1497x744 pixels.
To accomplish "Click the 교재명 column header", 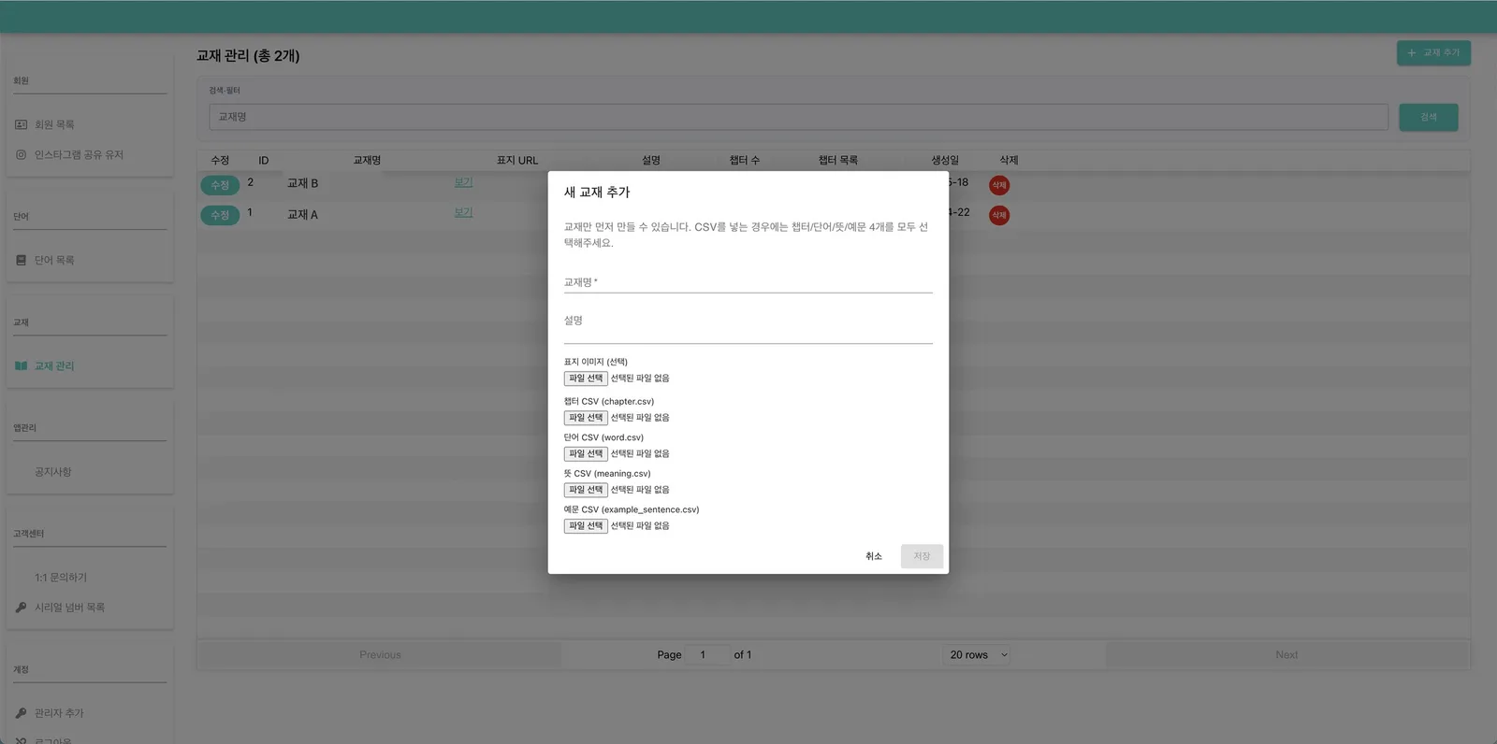I will tap(367, 161).
